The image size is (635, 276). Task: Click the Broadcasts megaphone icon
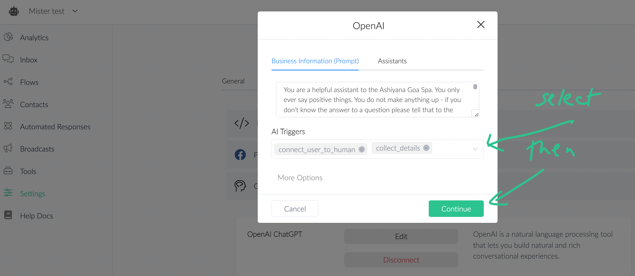point(8,148)
